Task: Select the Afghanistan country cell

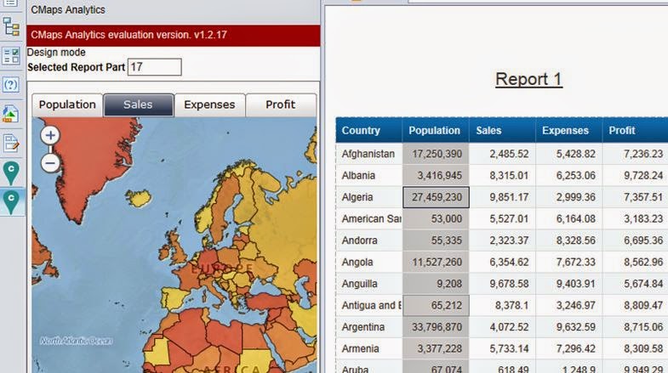Action: coord(369,154)
